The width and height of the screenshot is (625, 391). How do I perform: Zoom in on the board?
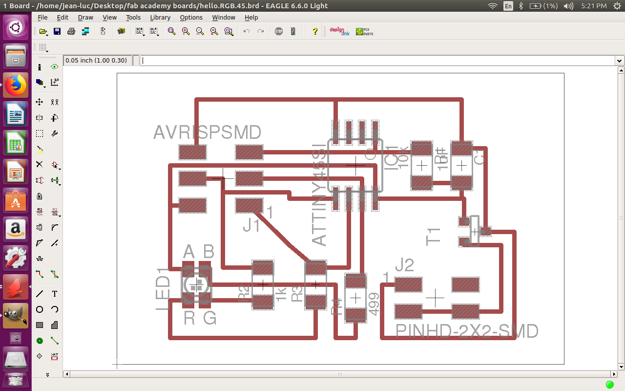click(x=186, y=31)
